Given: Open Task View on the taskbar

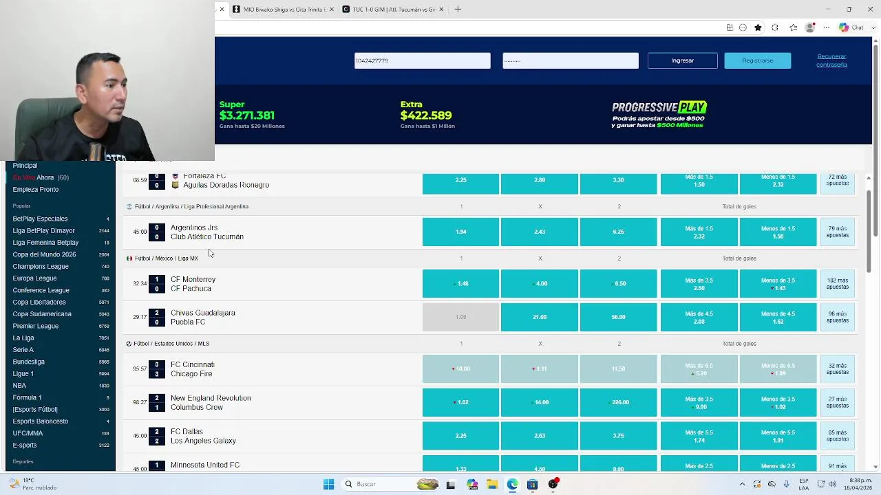Looking at the screenshot, I should (451, 484).
